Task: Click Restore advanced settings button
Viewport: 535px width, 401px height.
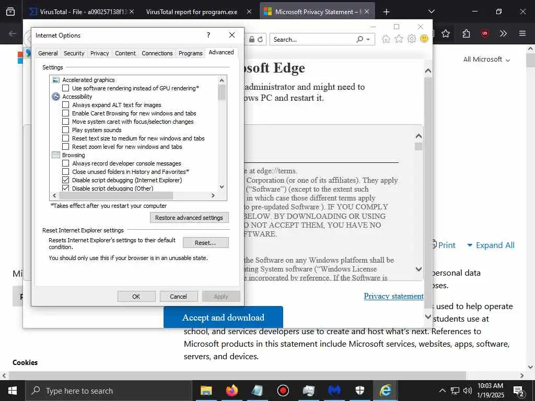Action: coord(189,218)
